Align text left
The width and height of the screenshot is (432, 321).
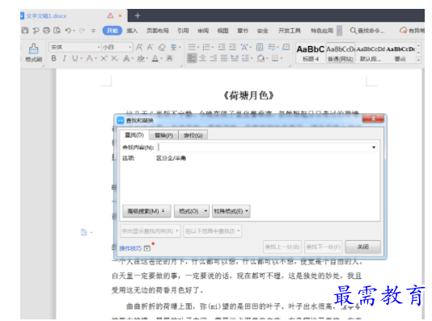pyautogui.click(x=192, y=58)
